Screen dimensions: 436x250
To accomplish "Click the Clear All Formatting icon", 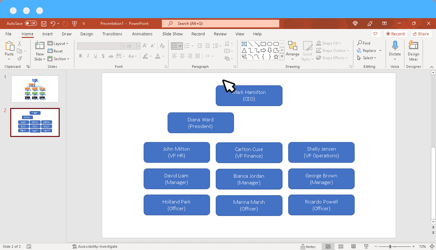I will (162, 46).
